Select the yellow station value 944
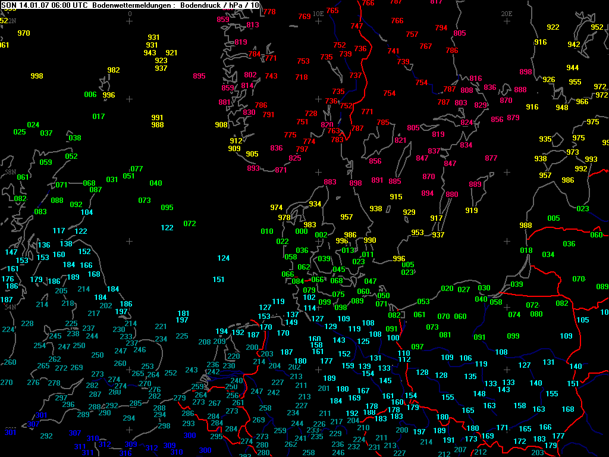Screen dimensions: 609x457 (573, 68)
